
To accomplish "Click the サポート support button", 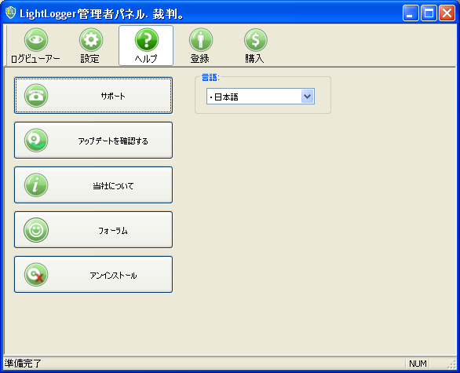I will point(93,95).
